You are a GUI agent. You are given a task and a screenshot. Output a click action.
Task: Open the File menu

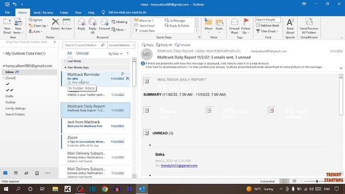(x=7, y=12)
